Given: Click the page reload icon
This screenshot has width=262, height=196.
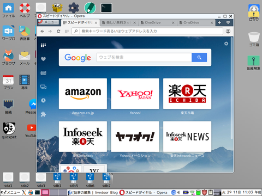Looking at the screenshot, I should [58, 31].
